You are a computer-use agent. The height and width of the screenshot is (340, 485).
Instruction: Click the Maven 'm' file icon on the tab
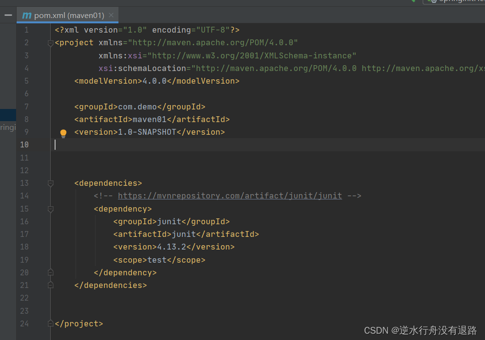(x=27, y=15)
